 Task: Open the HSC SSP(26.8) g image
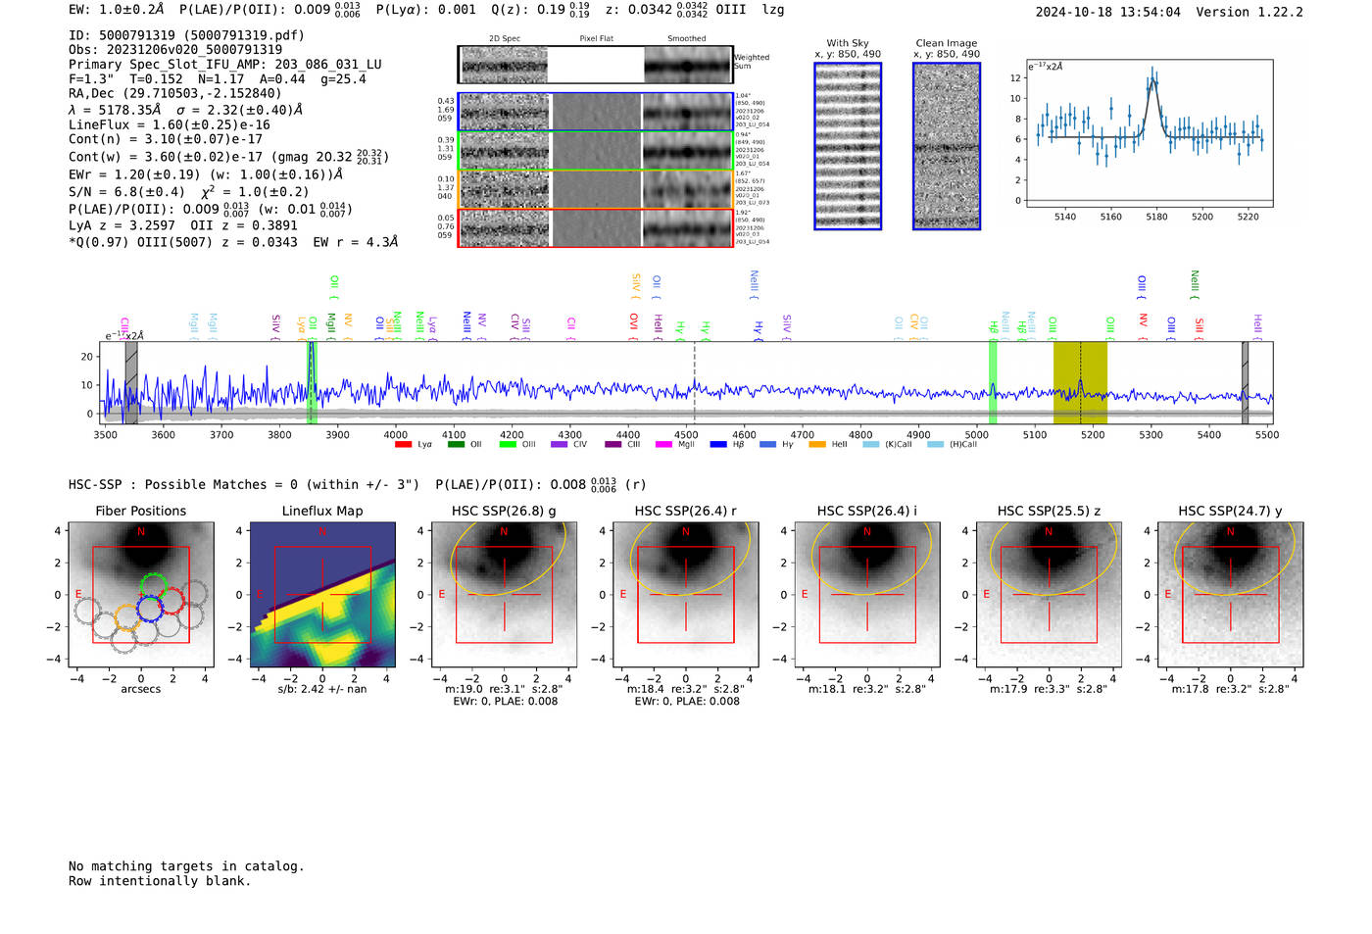pyautogui.click(x=505, y=595)
